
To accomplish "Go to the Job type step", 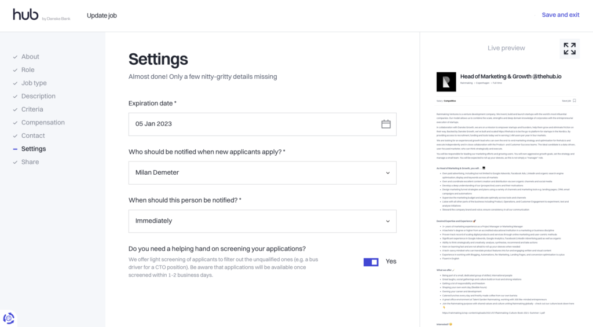I will 34,83.
